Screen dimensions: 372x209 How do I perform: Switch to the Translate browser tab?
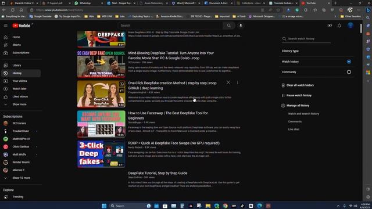283,3
